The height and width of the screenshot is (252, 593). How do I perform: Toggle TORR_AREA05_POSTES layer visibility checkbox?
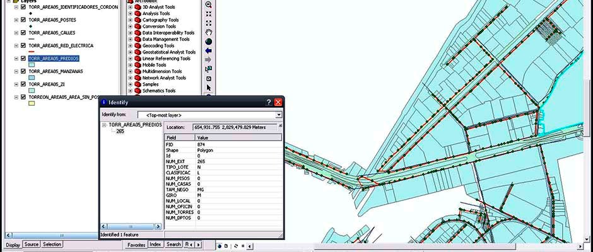[x=23, y=20]
